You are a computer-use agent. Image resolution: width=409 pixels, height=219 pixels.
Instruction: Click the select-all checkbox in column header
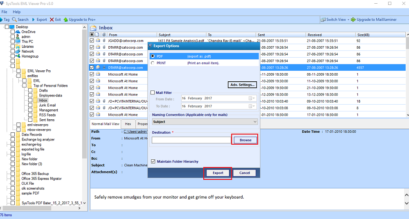(x=92, y=35)
